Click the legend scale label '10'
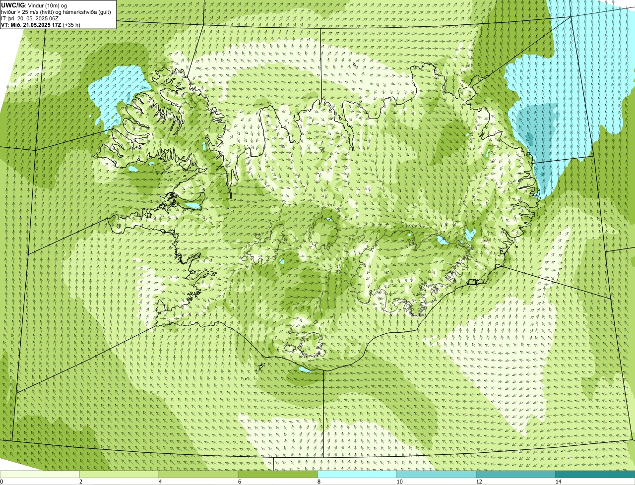Screen dimensions: 635x485 click(399, 482)
